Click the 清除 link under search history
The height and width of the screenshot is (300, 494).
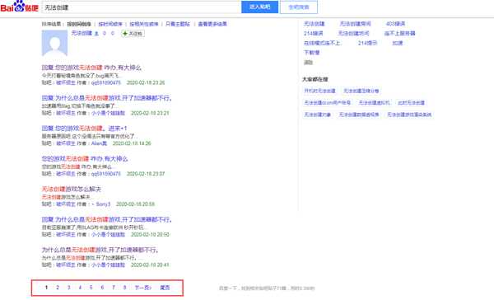click(x=308, y=62)
